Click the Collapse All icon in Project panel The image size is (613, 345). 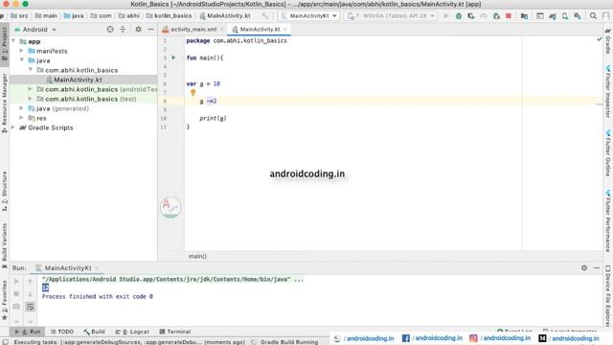coord(123,30)
